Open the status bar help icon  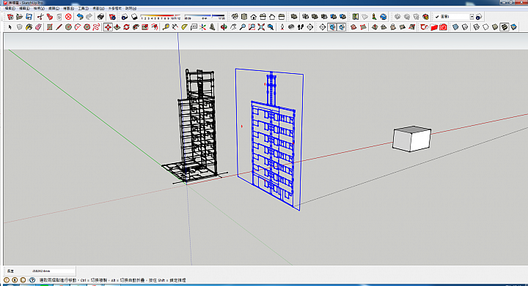pyautogui.click(x=32, y=280)
